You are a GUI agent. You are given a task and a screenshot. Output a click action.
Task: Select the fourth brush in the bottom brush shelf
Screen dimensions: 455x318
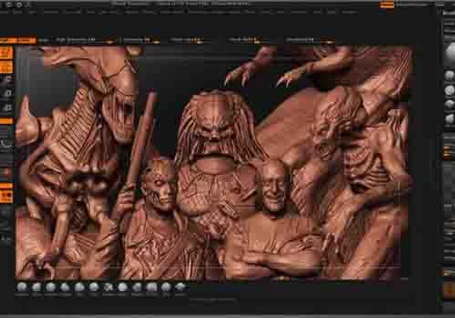coord(65,287)
